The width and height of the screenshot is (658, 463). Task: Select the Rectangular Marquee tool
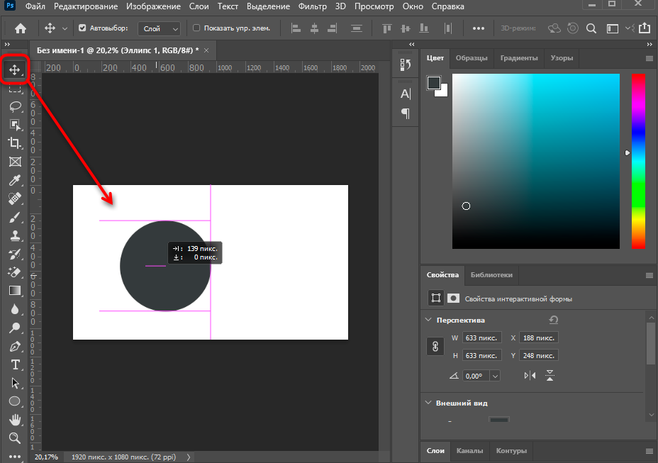click(x=15, y=88)
